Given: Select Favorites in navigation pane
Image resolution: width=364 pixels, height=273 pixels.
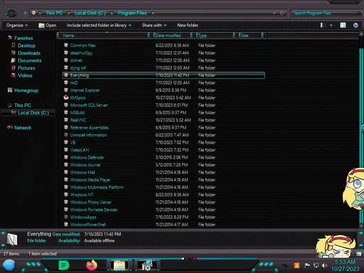Looking at the screenshot, I should [23, 38].
